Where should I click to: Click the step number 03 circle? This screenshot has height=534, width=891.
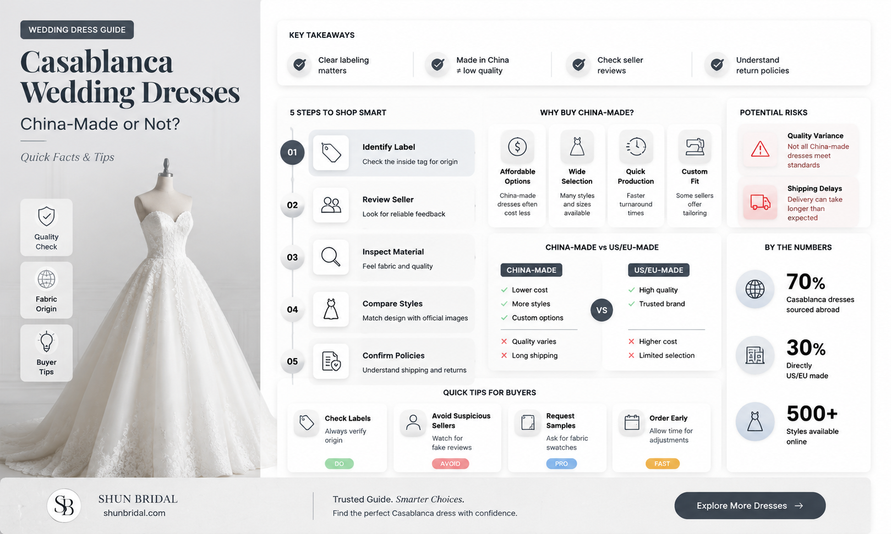[292, 257]
